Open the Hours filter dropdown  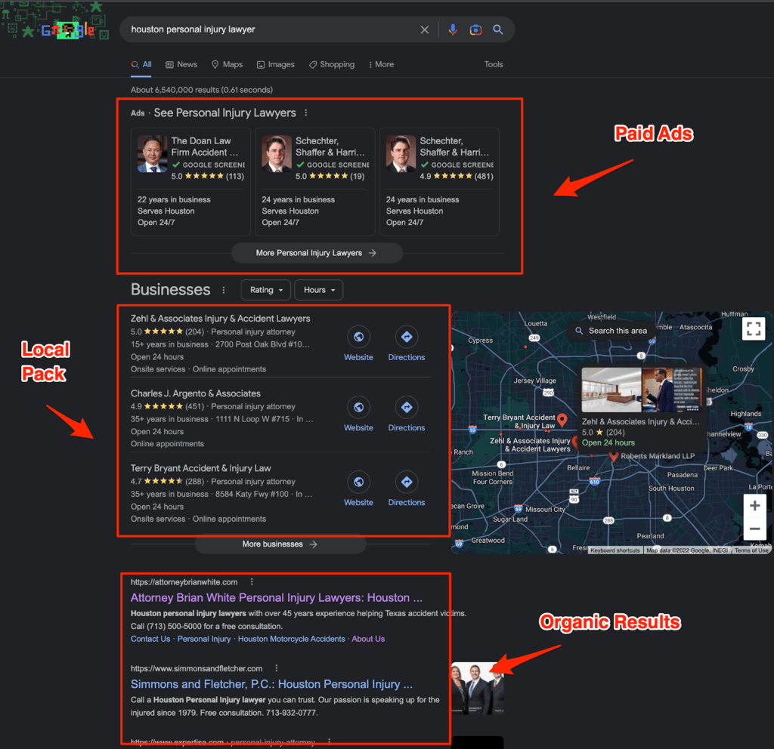click(x=319, y=290)
